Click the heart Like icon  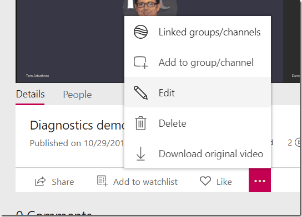point(205,181)
